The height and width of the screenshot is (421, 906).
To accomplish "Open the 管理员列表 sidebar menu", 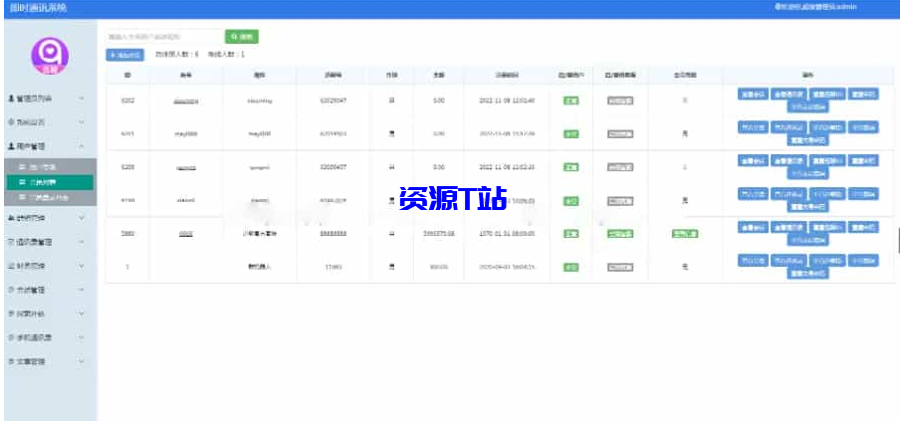I will 50,99.
